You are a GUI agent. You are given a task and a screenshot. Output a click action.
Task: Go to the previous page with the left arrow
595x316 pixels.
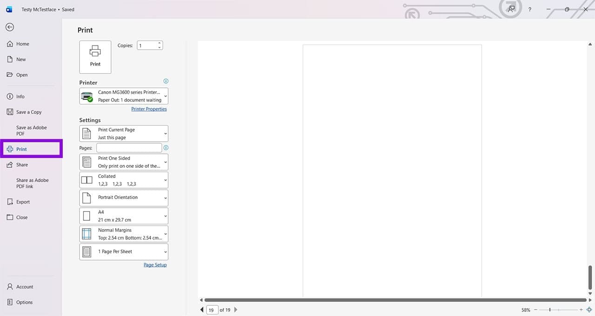click(x=202, y=309)
